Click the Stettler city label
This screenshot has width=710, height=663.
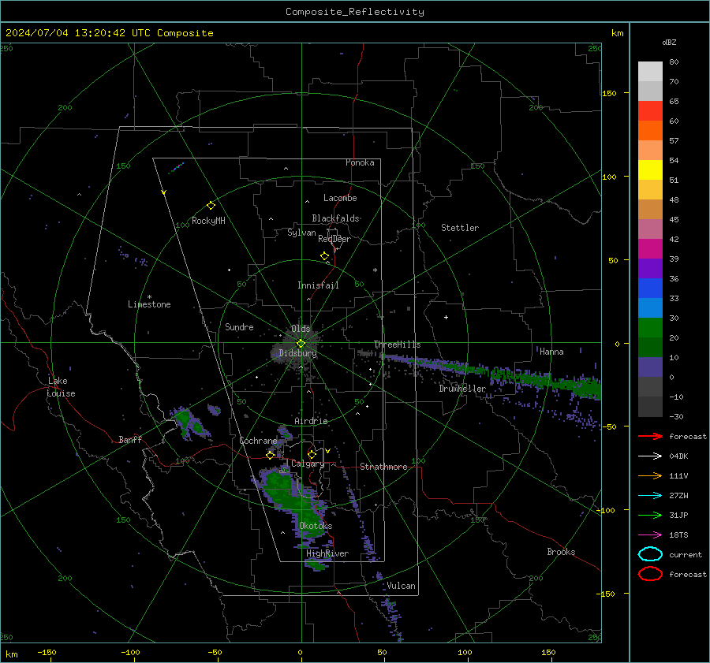click(460, 228)
